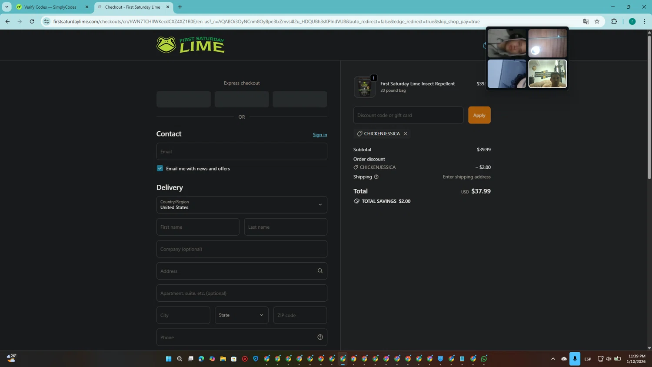Open Windows taskbar Search

pos(180,359)
